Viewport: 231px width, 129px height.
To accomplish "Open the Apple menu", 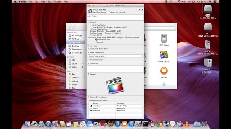I will click(x=16, y=1).
